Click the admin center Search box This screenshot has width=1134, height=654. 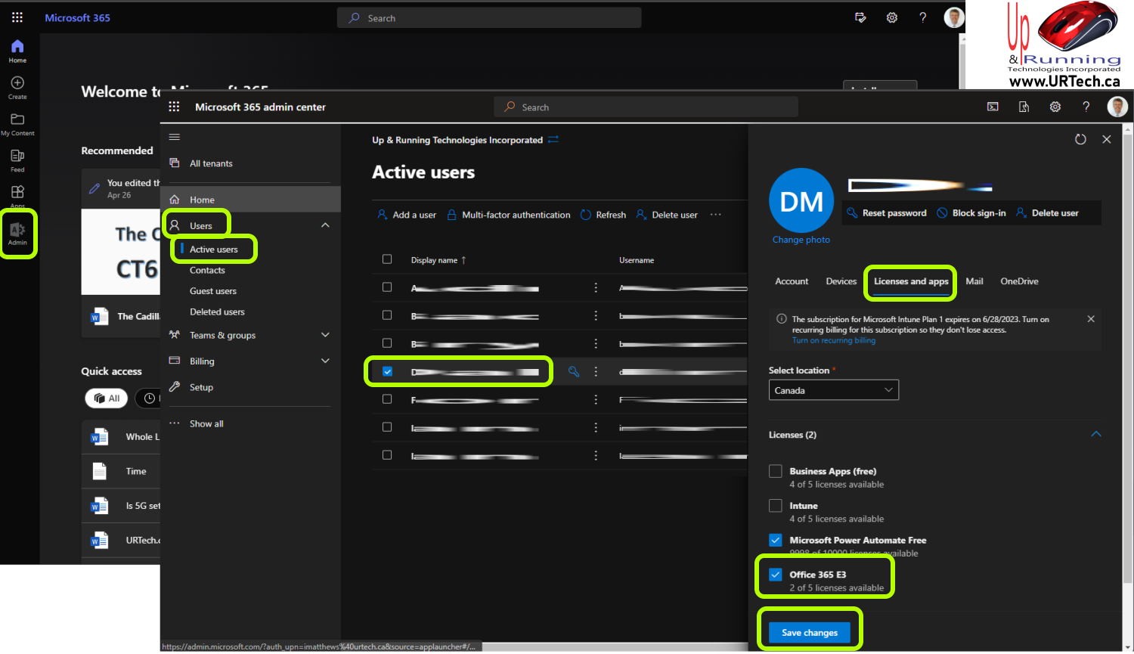(x=646, y=107)
